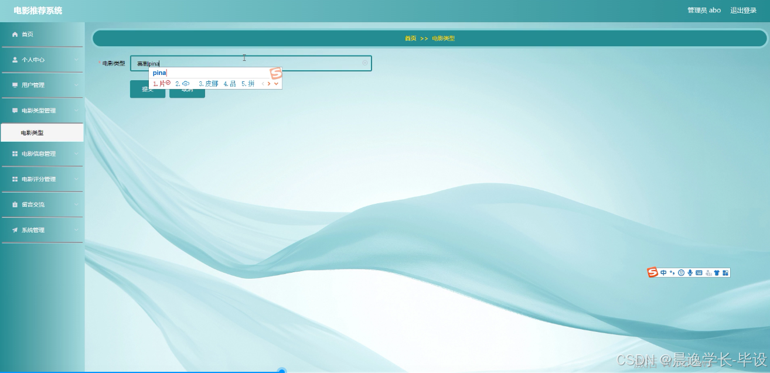Expand the 电影评分管理 menu chevron
Image resolution: width=770 pixels, height=373 pixels.
[76, 179]
